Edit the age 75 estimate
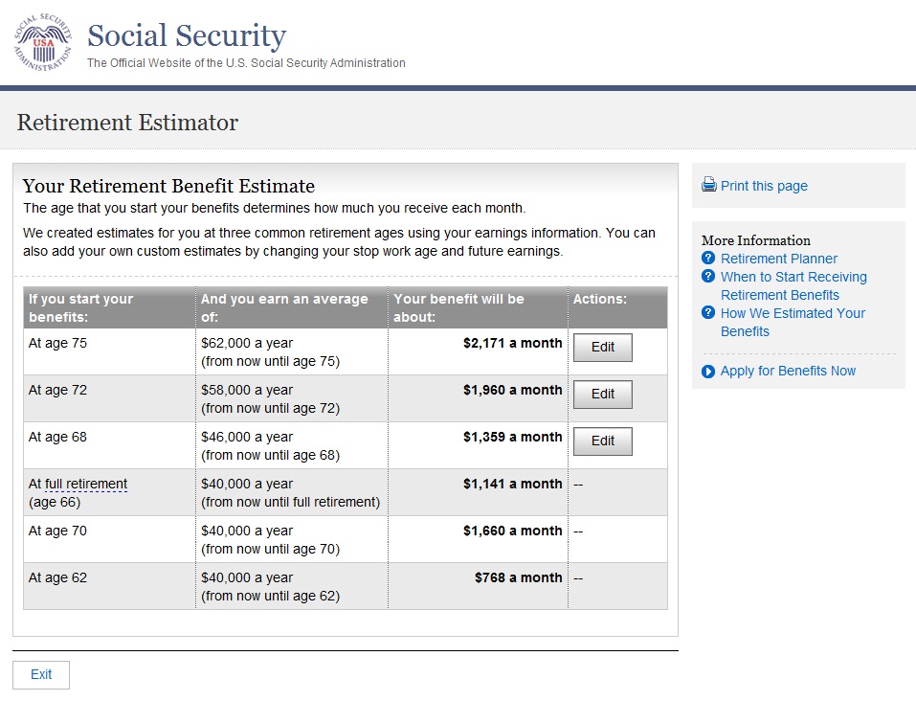The width and height of the screenshot is (916, 701). point(602,348)
